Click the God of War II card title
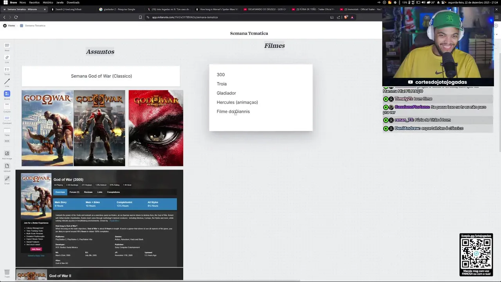501x282 pixels. tap(60, 276)
